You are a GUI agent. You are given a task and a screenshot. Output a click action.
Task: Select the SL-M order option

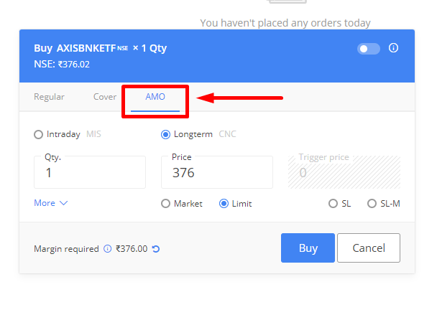coord(372,203)
